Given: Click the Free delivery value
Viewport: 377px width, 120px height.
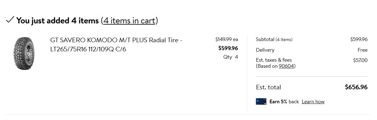Looking at the screenshot, I should [x=362, y=50].
